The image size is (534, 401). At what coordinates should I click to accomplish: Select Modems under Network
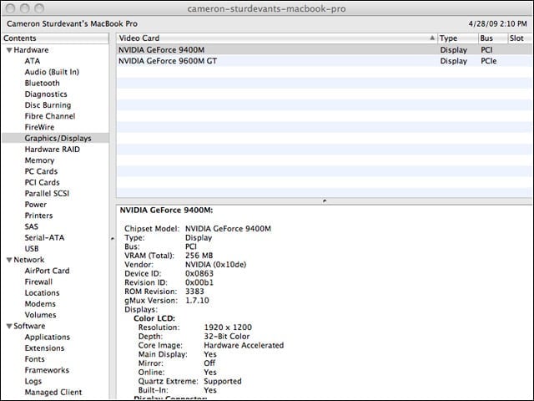coord(40,304)
